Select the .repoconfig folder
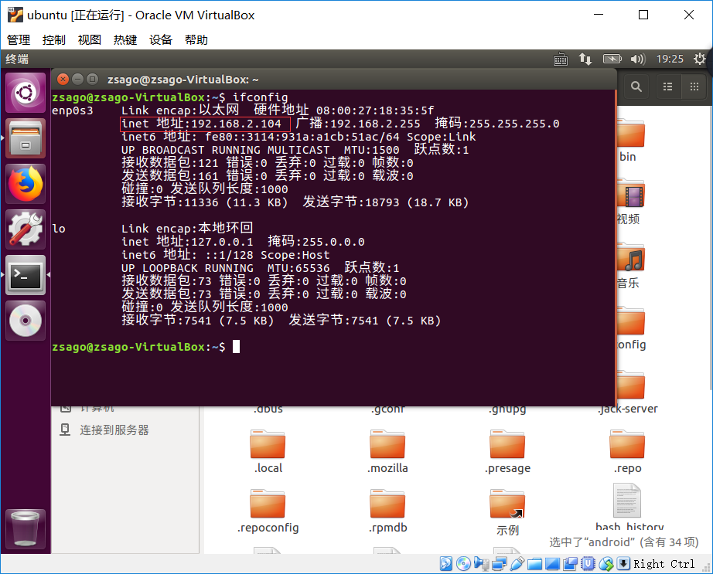This screenshot has width=713, height=574. 268,511
